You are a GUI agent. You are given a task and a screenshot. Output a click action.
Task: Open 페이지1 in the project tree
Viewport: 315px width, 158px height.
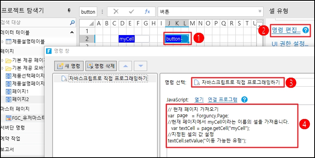click(20, 92)
